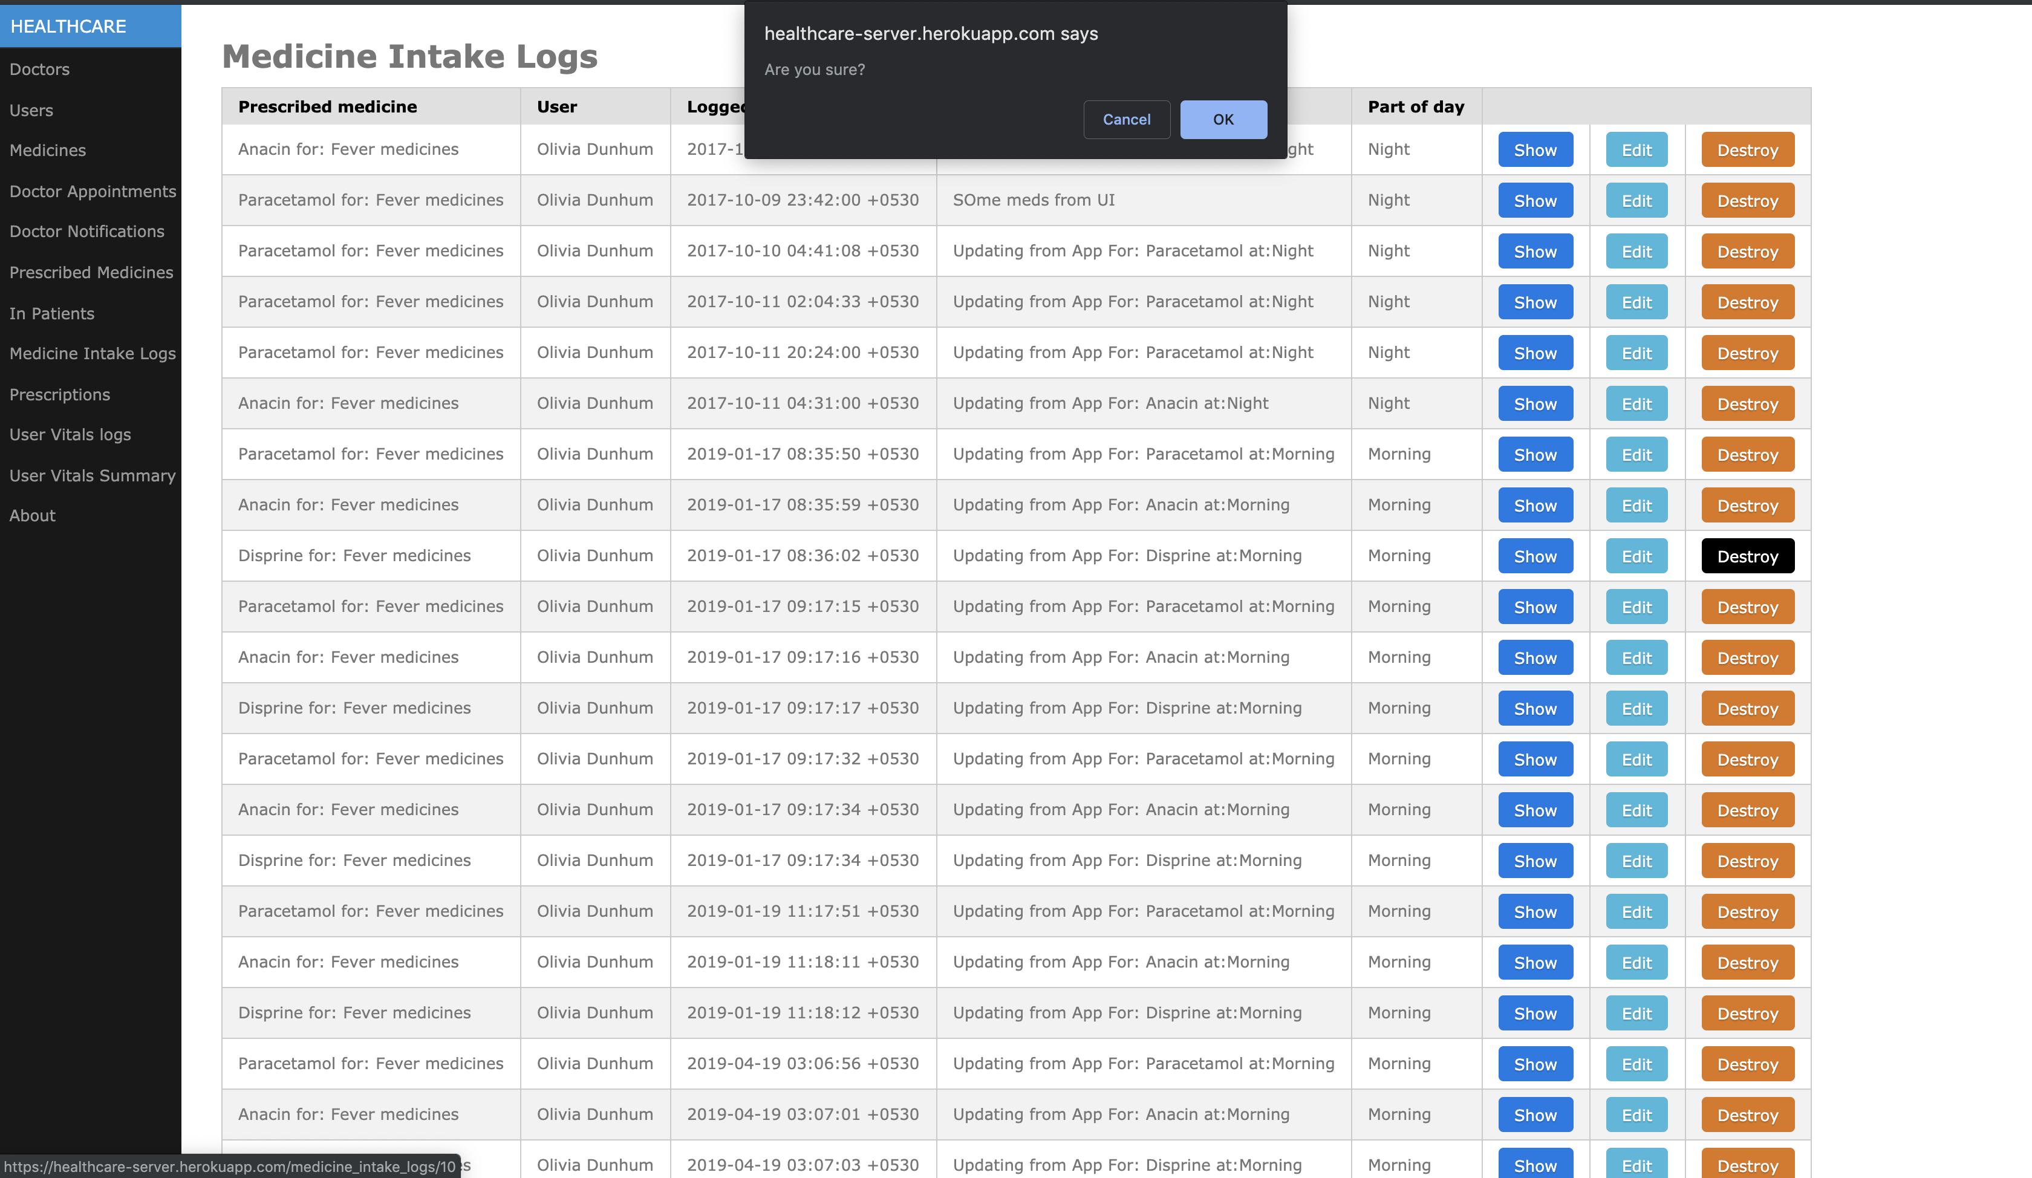The height and width of the screenshot is (1178, 2032).
Task: Click the black highlighted Destroy button
Action: click(x=1747, y=556)
